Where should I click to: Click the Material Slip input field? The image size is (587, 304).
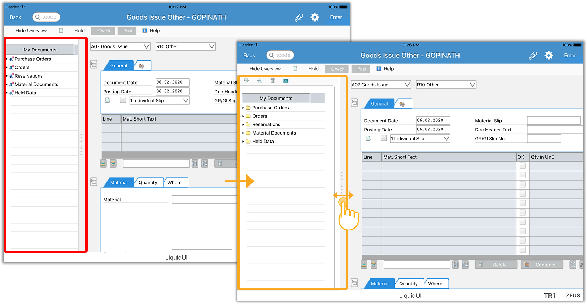[554, 121]
